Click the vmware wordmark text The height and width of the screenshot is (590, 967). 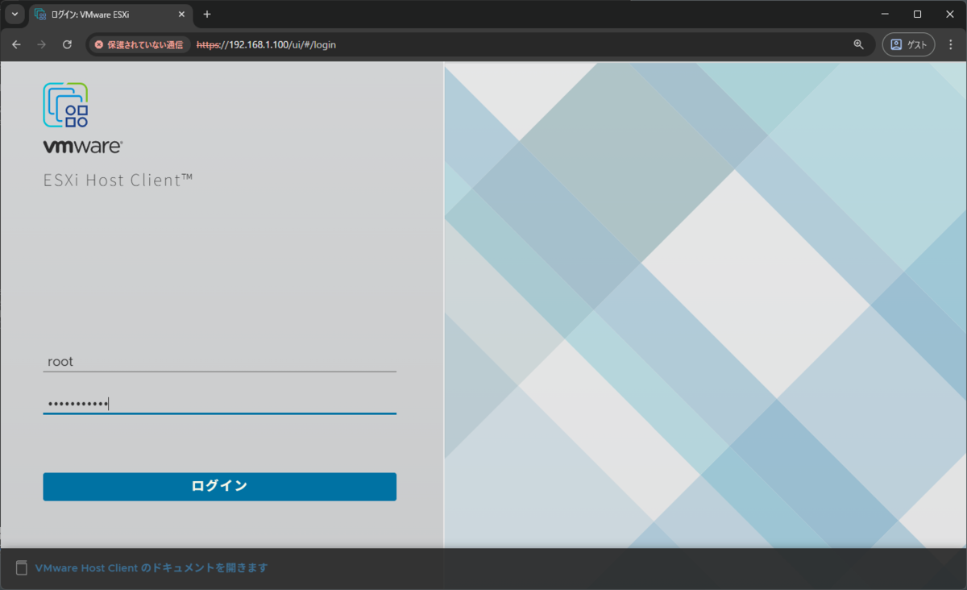[x=82, y=147]
